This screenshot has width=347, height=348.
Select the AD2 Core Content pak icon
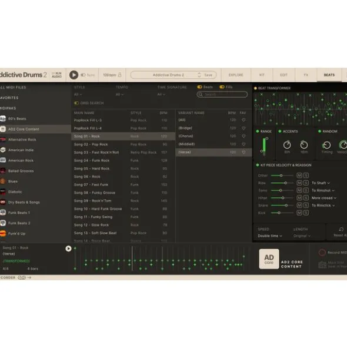click(x=3, y=129)
